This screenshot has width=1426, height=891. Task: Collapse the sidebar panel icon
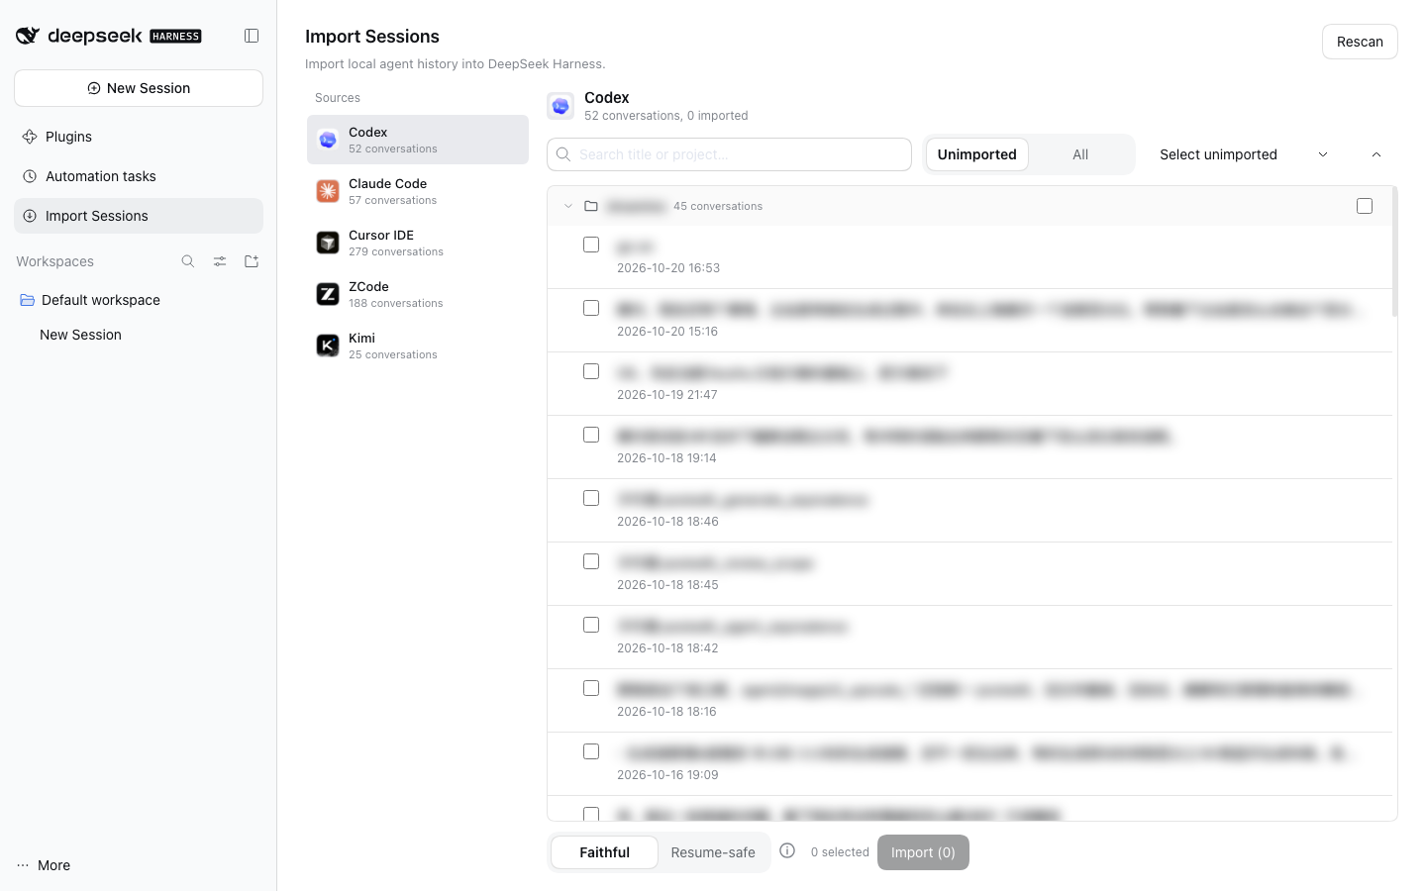tap(252, 36)
